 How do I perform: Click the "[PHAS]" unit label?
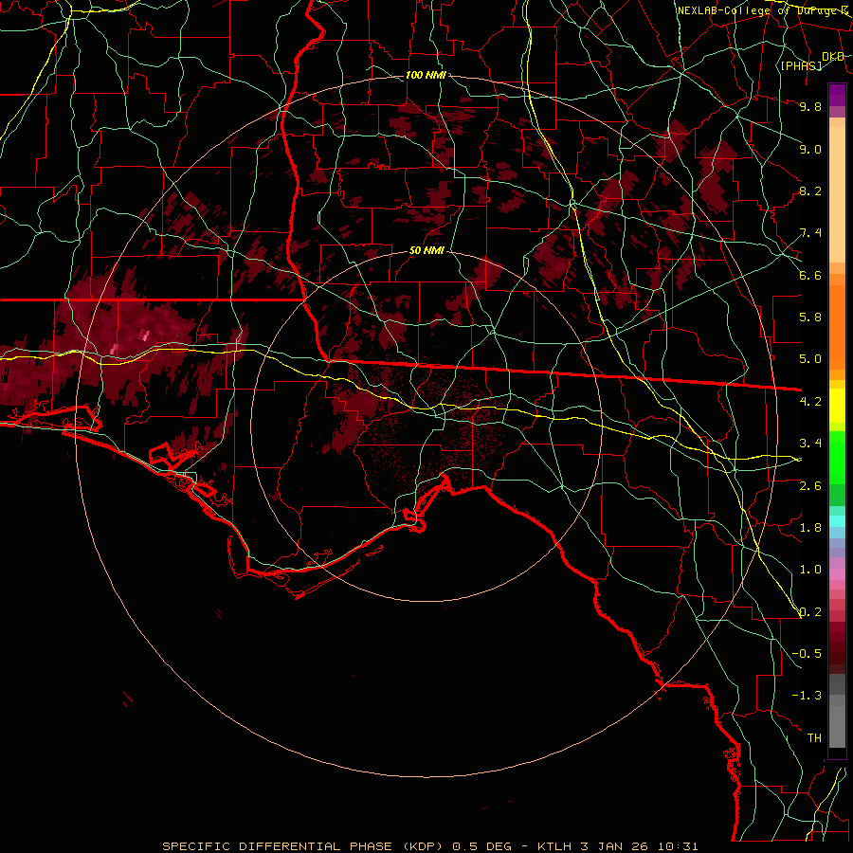point(801,65)
